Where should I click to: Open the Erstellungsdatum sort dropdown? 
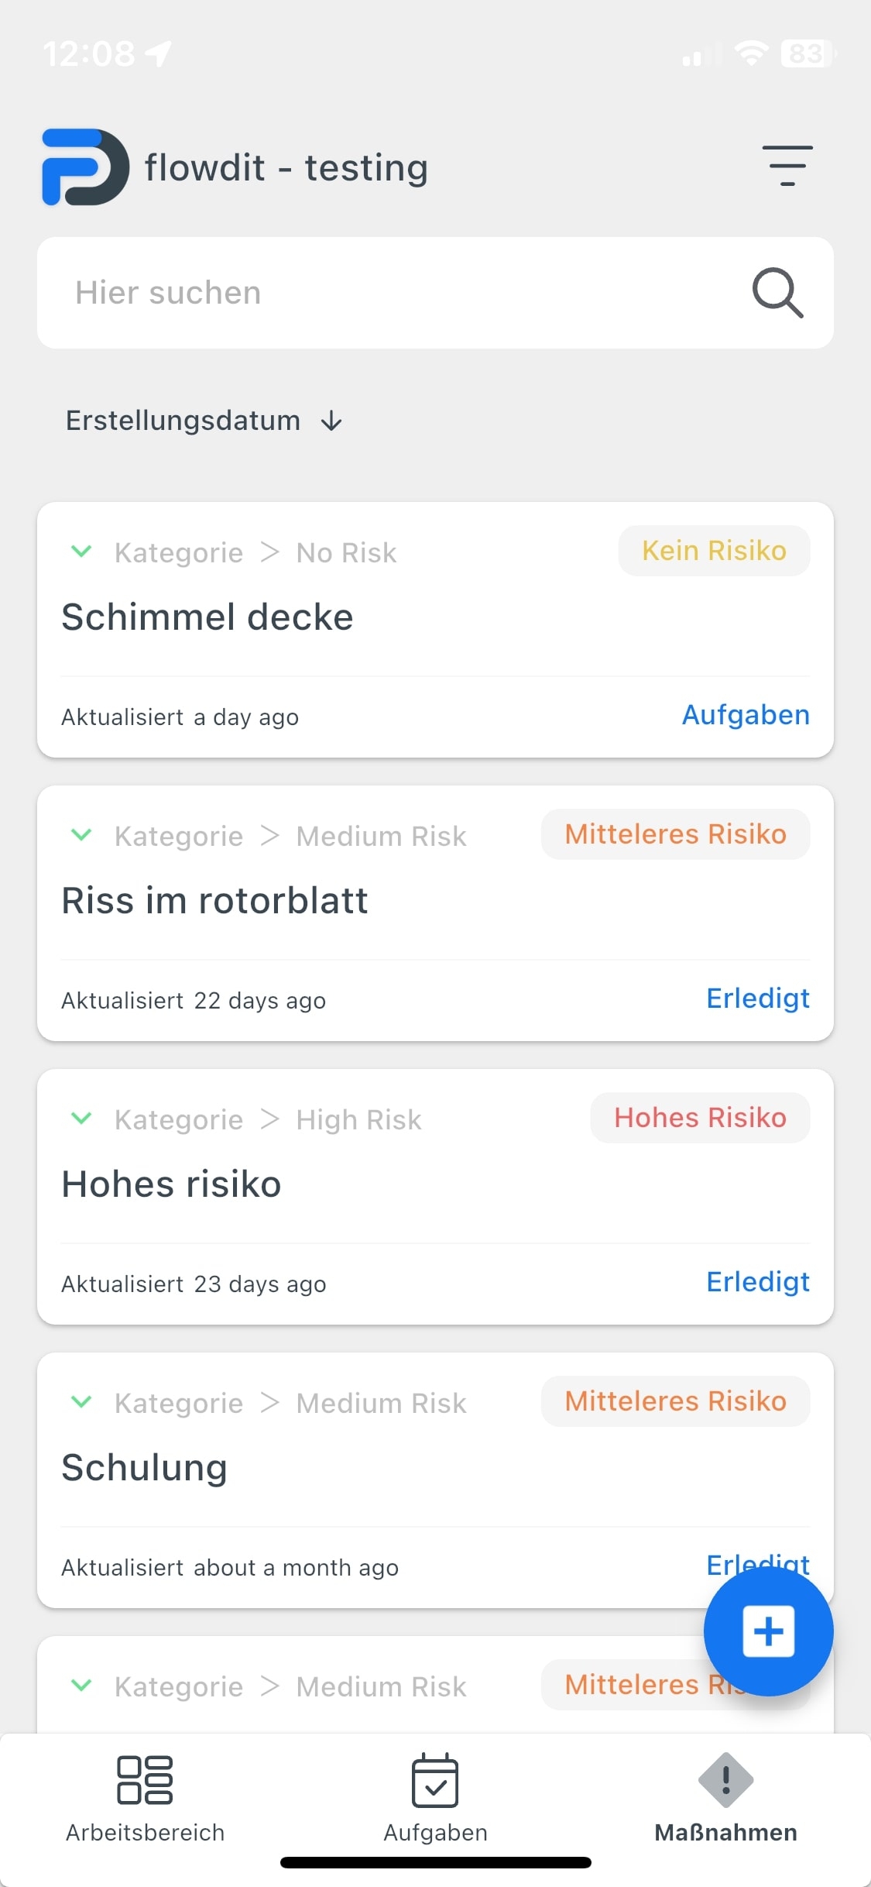coord(183,421)
